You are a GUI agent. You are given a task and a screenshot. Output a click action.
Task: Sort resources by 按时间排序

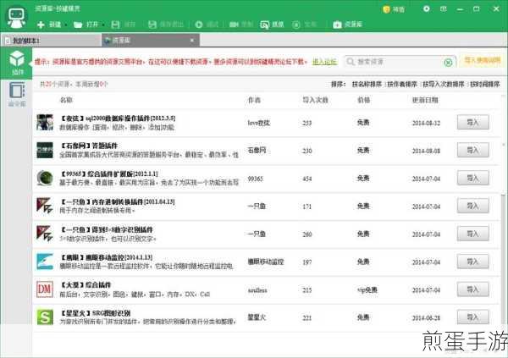484,85
